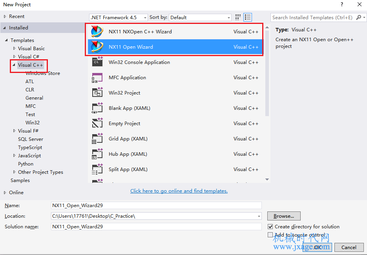The image size is (367, 255).
Task: Toggle Create directory for solution checkbox
Action: 270,226
